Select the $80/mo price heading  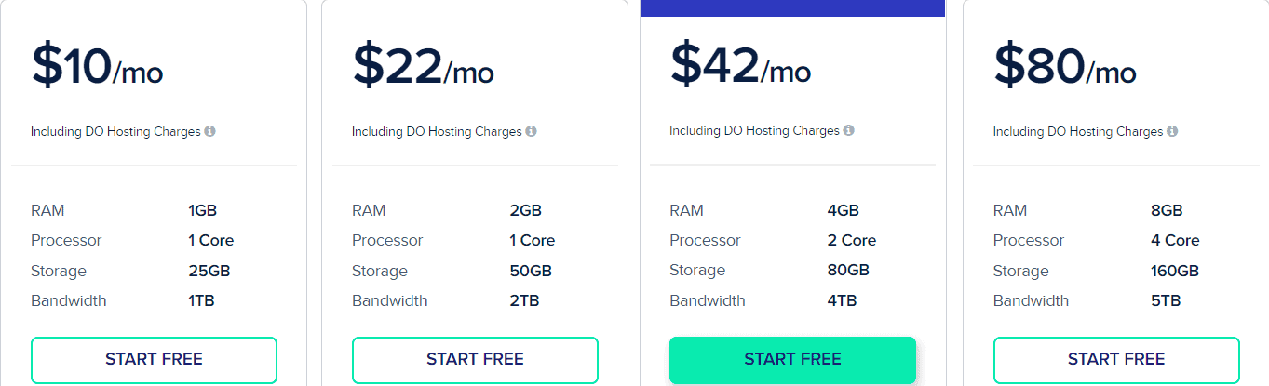point(1065,67)
